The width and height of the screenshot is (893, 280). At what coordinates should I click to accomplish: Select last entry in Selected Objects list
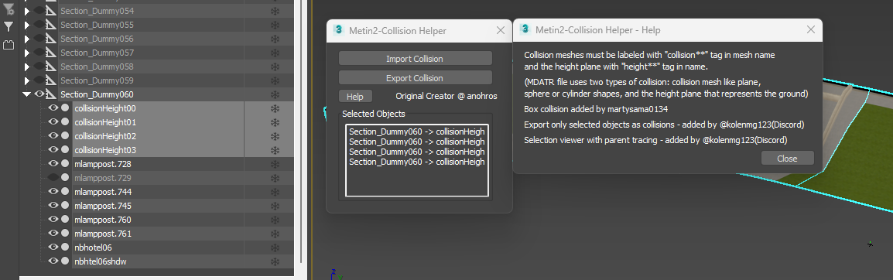tap(417, 162)
